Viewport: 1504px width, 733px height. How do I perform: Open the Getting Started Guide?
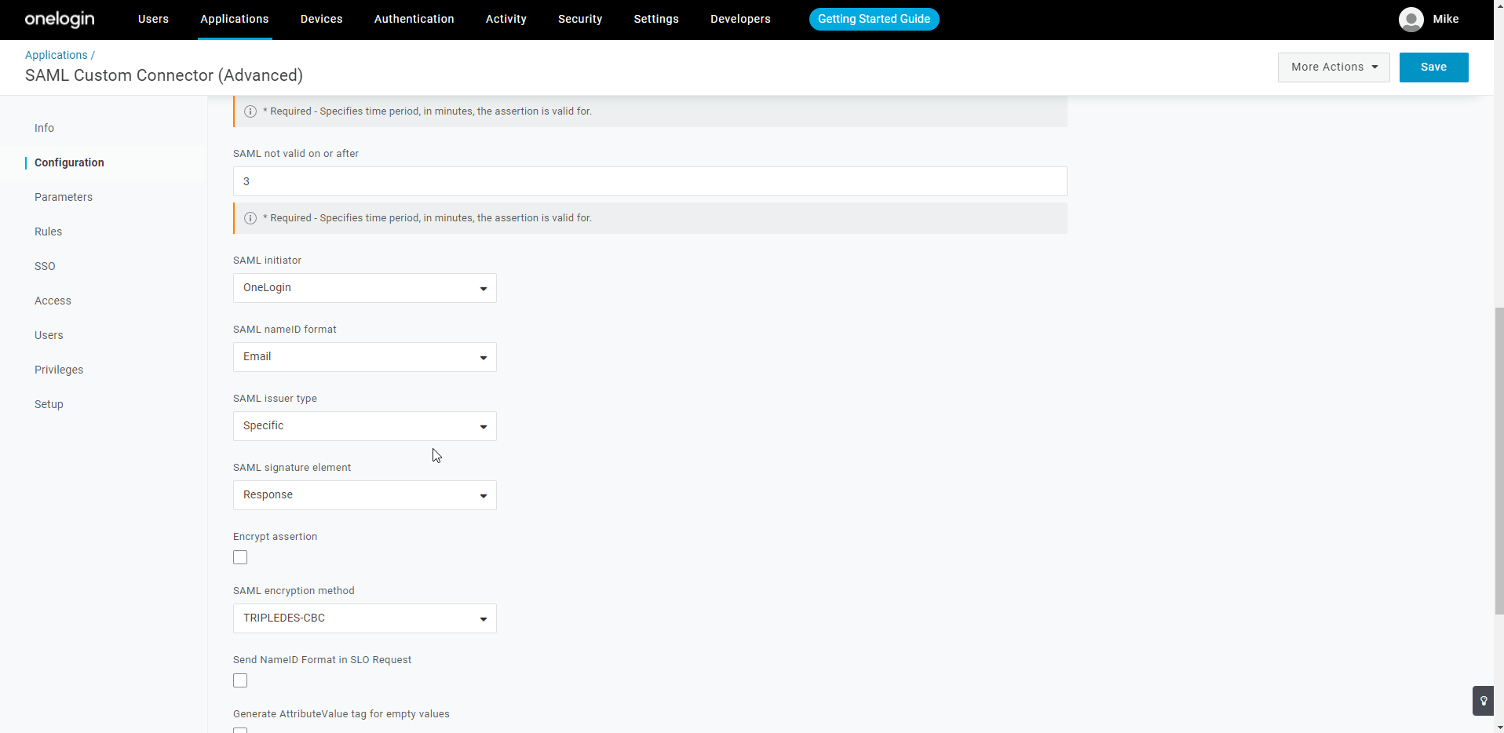pyautogui.click(x=874, y=19)
